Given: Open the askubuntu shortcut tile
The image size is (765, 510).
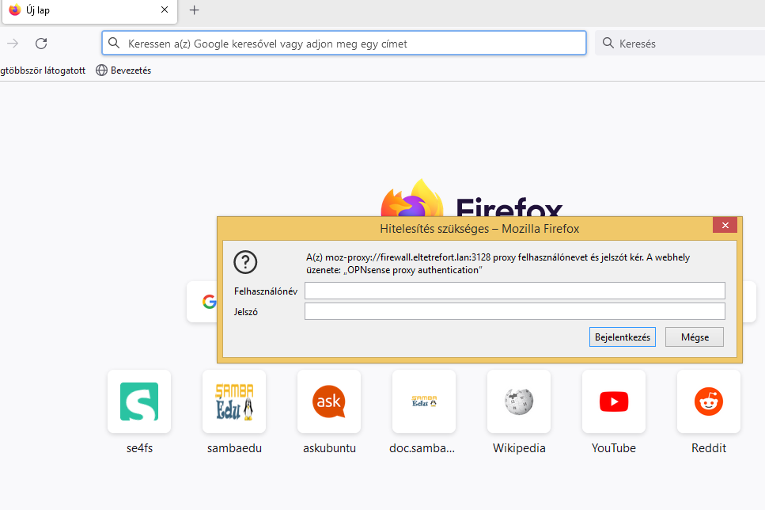Looking at the screenshot, I should point(329,402).
